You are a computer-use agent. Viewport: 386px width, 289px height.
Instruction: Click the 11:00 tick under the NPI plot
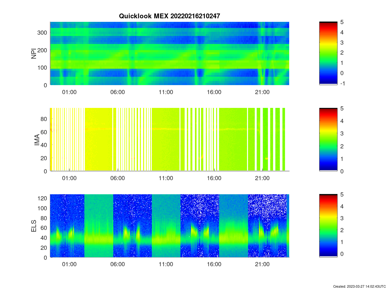click(166, 92)
